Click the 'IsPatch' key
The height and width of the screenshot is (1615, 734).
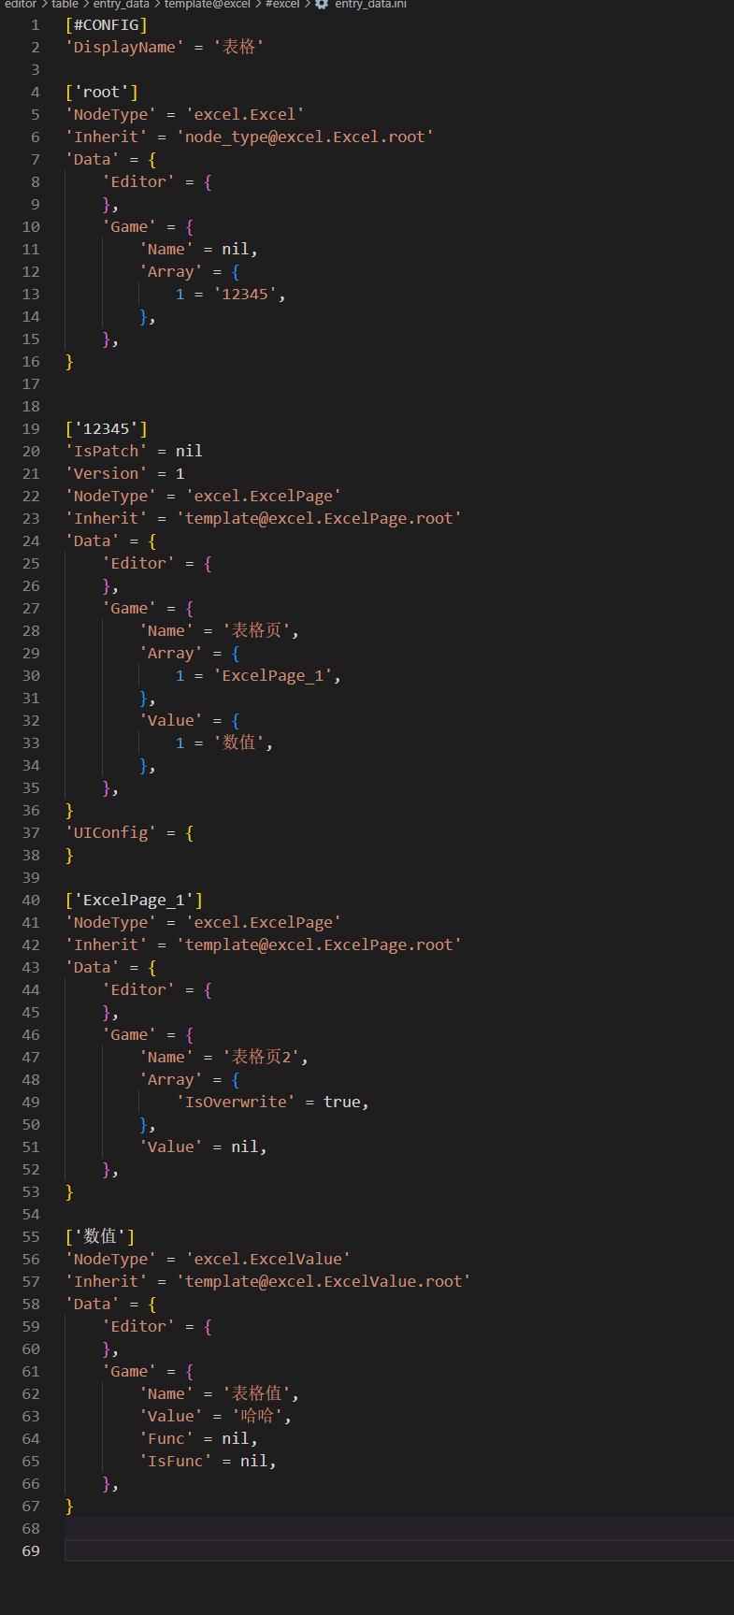coord(107,451)
